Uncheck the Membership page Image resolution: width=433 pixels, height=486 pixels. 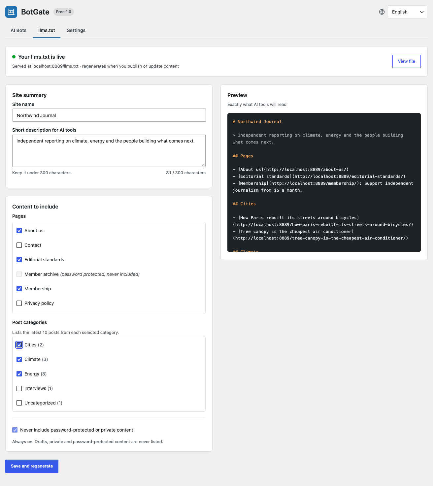[x=19, y=289]
